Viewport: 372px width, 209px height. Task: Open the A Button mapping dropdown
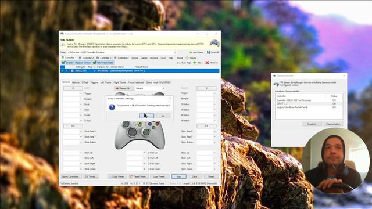214,121
